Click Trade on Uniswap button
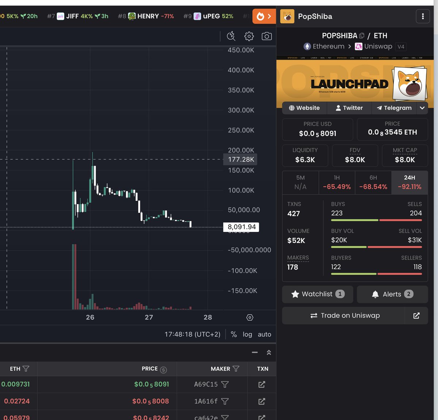This screenshot has height=420, width=438. pos(343,316)
